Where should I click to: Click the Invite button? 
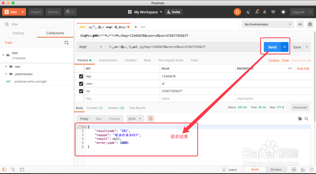pos(173,12)
